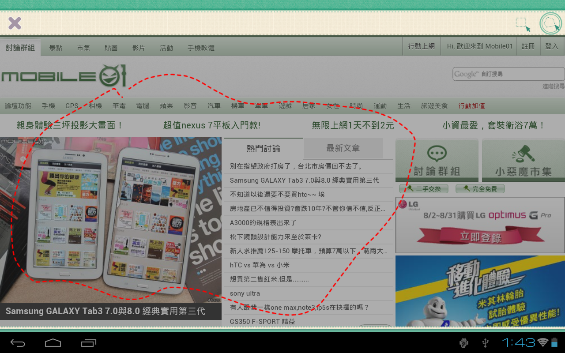Open Android recent apps button
This screenshot has height=353, width=565.
(89, 342)
